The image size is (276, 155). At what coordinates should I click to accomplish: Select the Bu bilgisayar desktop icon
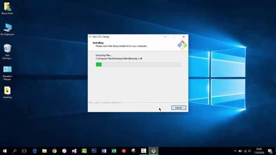tap(7, 30)
